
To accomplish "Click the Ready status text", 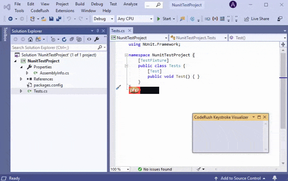I will [x=14, y=178].
